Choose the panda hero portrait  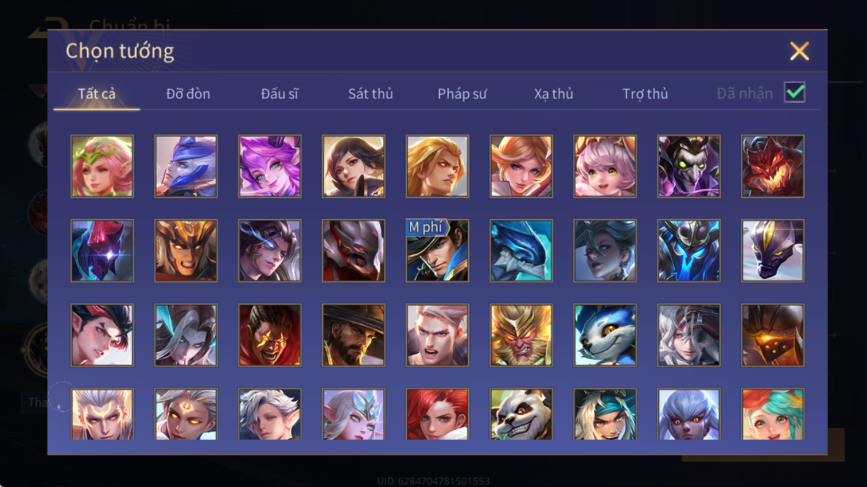(521, 414)
